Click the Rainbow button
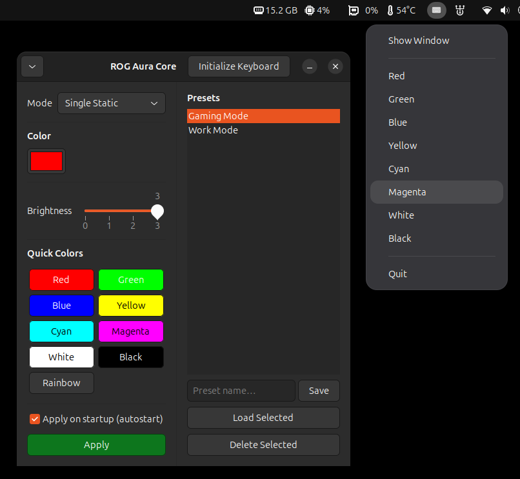This screenshot has height=479, width=520. tap(61, 383)
